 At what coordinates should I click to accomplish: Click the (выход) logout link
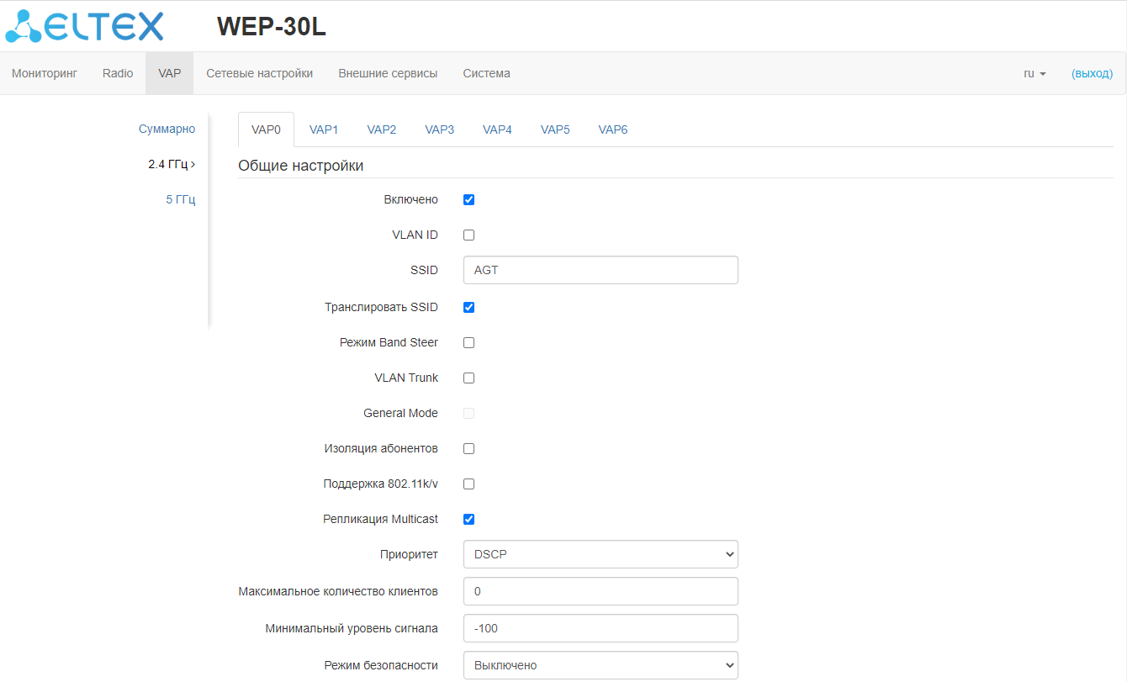pyautogui.click(x=1092, y=73)
